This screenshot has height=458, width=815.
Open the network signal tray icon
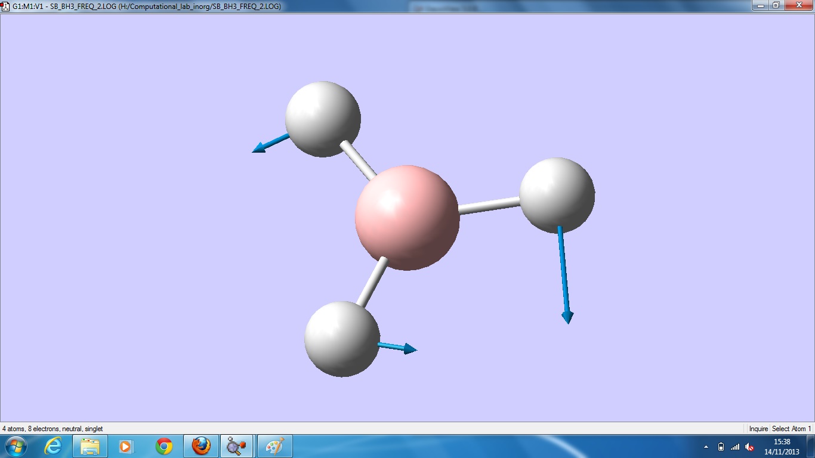click(735, 447)
